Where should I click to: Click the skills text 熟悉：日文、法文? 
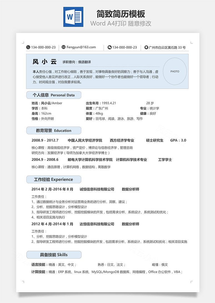[x=112, y=265]
